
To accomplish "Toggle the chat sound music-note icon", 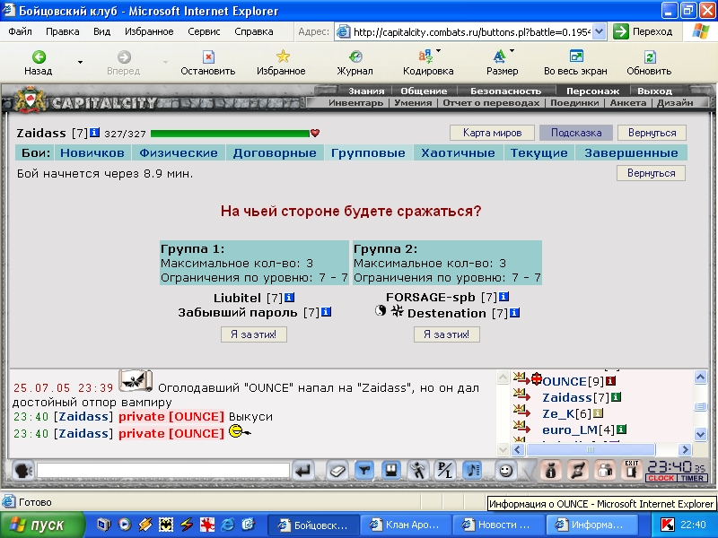I will click(x=472, y=470).
